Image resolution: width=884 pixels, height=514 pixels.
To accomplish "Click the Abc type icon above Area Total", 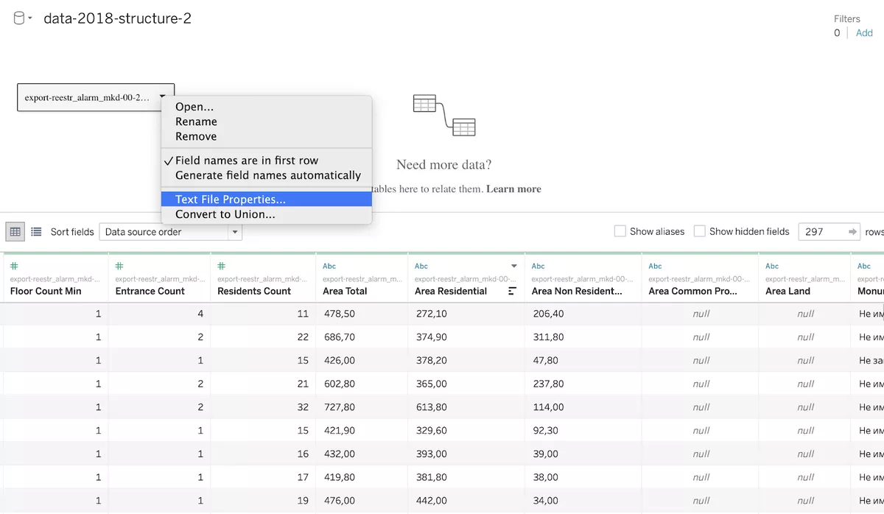I will pyautogui.click(x=329, y=266).
